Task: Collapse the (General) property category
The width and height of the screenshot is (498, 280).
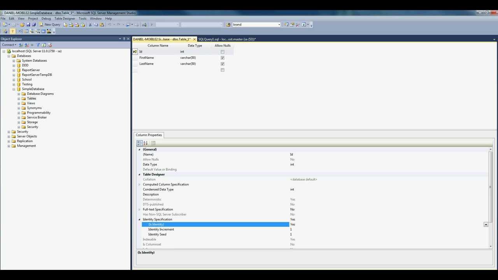Action: [x=139, y=149]
